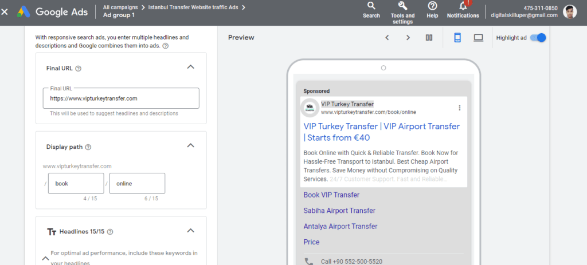The width and height of the screenshot is (587, 265).
Task: Collapse the Display path section
Action: click(191, 145)
